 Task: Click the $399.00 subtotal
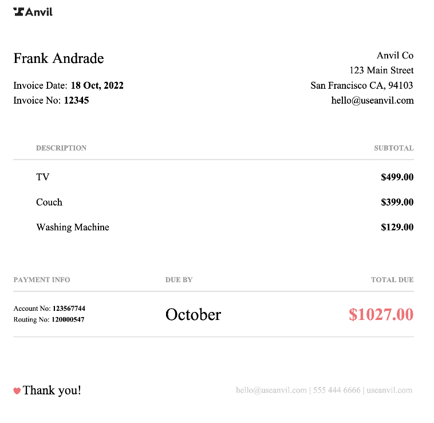pos(397,203)
